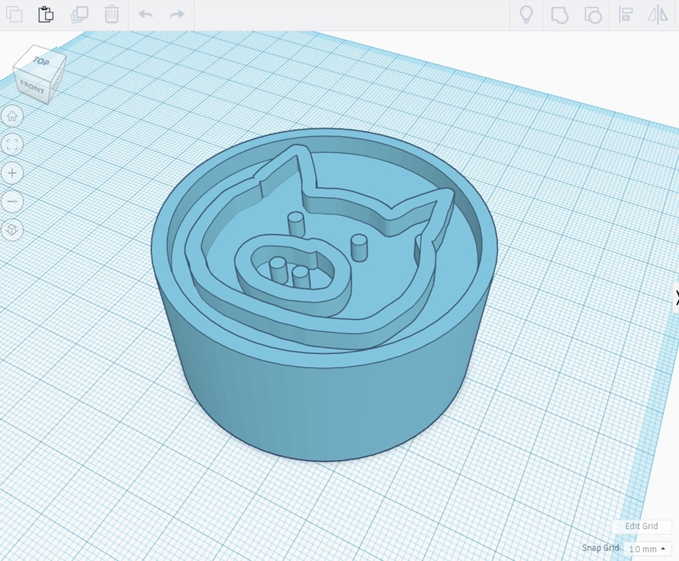Screen dimensions: 679x561
Task: Redo the last undone action
Action: (177, 14)
